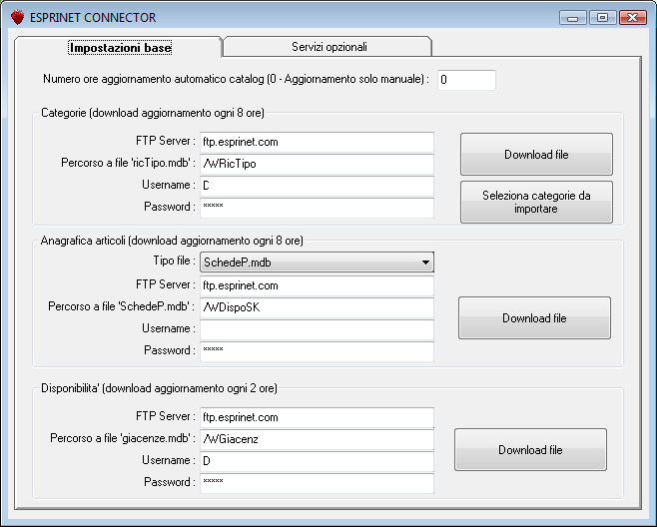This screenshot has height=527, width=657.
Task: Click Seleziona categorie da importare button
Action: click(x=536, y=202)
